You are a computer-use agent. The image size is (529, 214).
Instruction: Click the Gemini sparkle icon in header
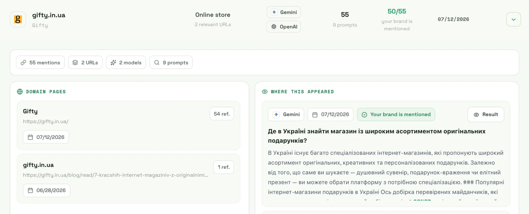point(274,12)
